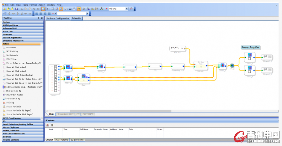Viewport: 282px width, 146px height.
Task: Click the Save icon in the toolbar
Action: (17, 9)
